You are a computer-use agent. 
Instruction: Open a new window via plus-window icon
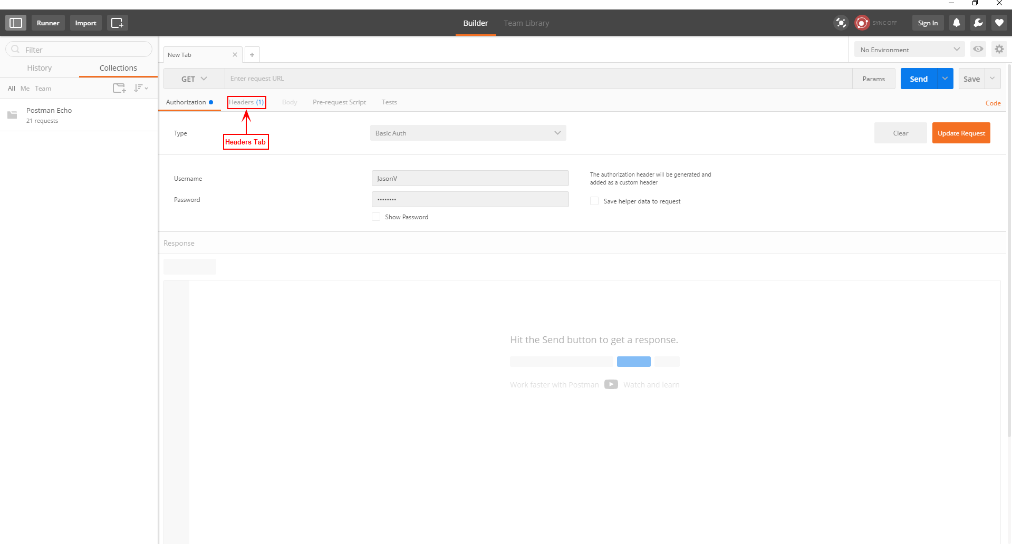tap(117, 23)
